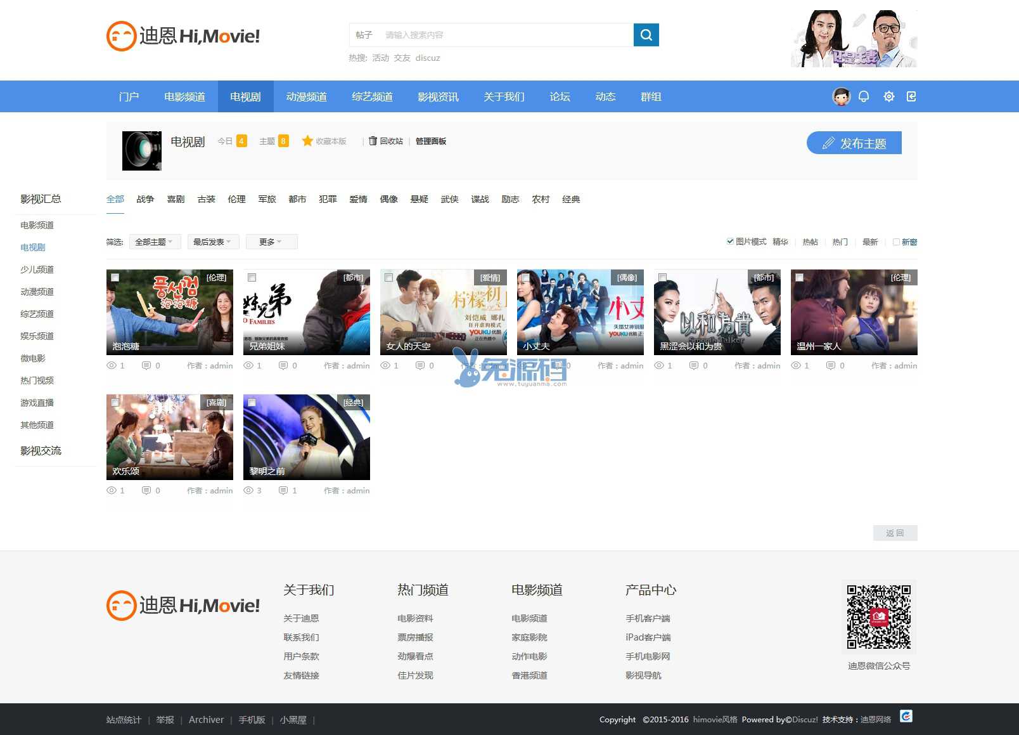The width and height of the screenshot is (1019, 735).
Task: Click the 发布主题 button
Action: [x=854, y=143]
